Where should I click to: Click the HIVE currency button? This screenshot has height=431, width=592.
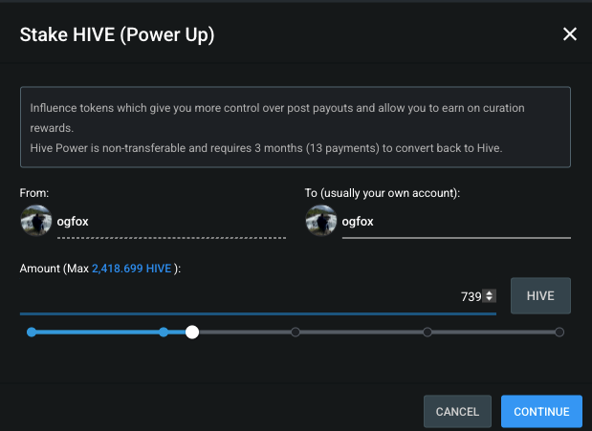point(540,295)
